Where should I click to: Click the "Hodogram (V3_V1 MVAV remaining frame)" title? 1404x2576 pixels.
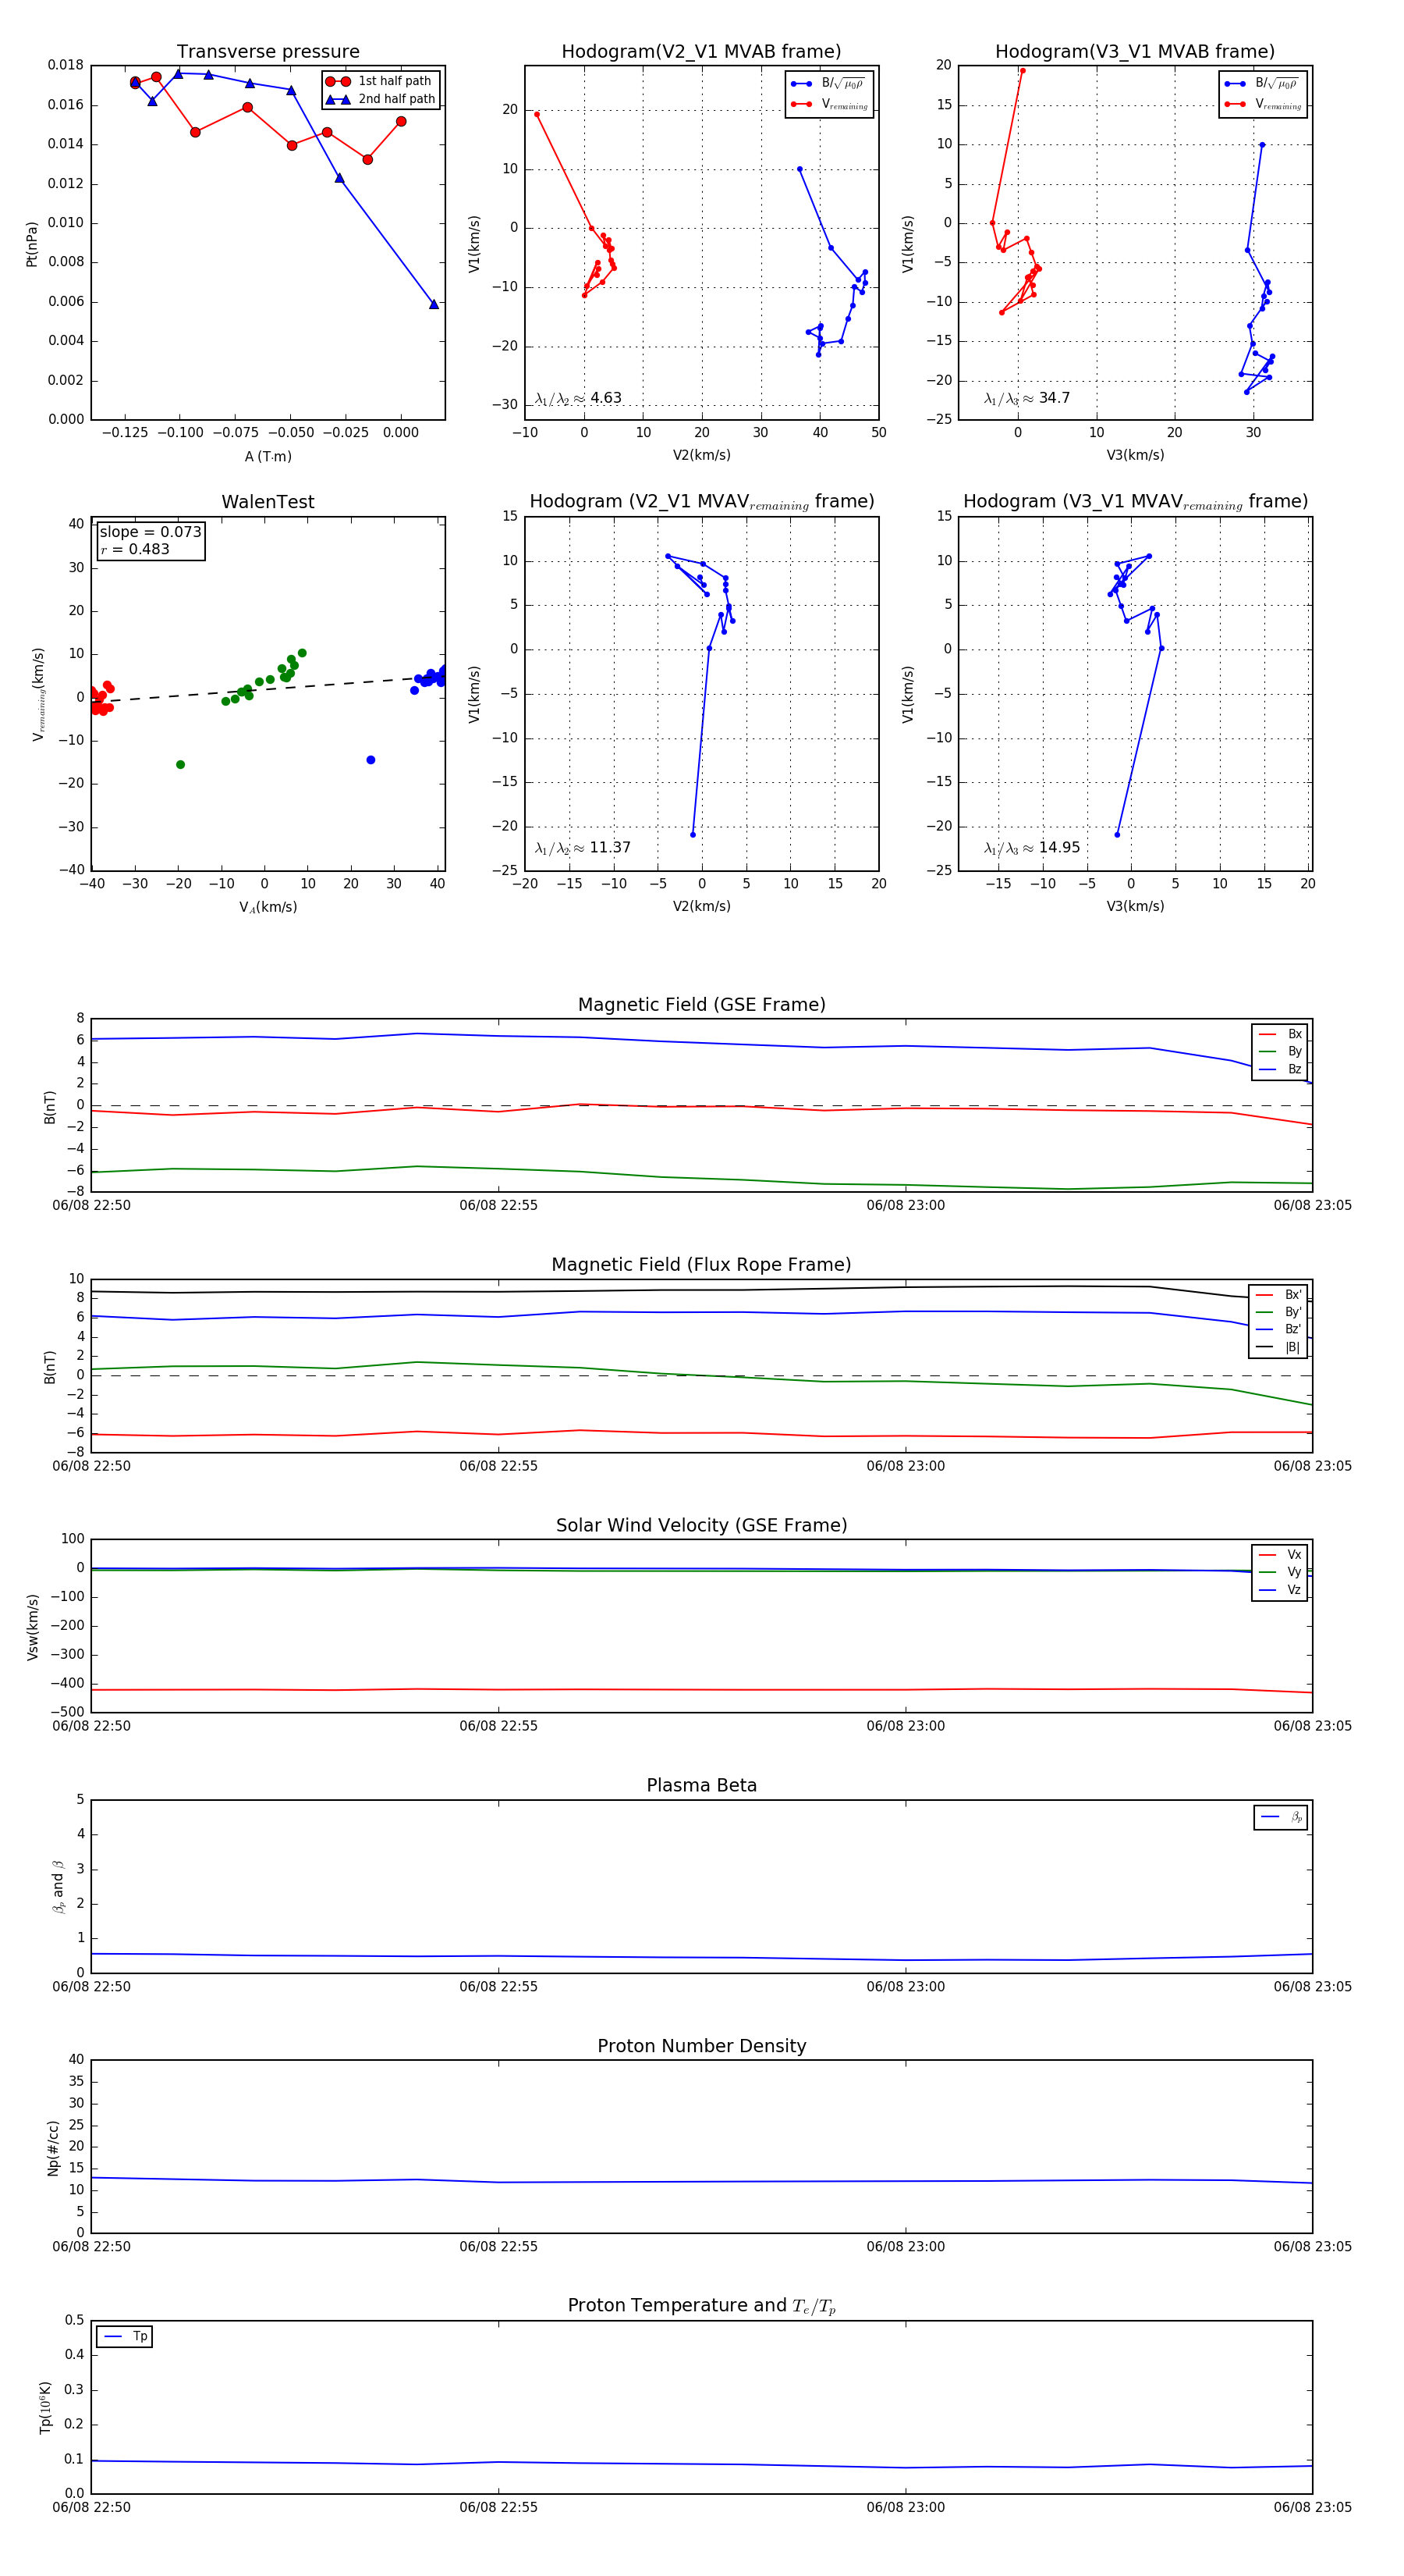[x=1135, y=502]
